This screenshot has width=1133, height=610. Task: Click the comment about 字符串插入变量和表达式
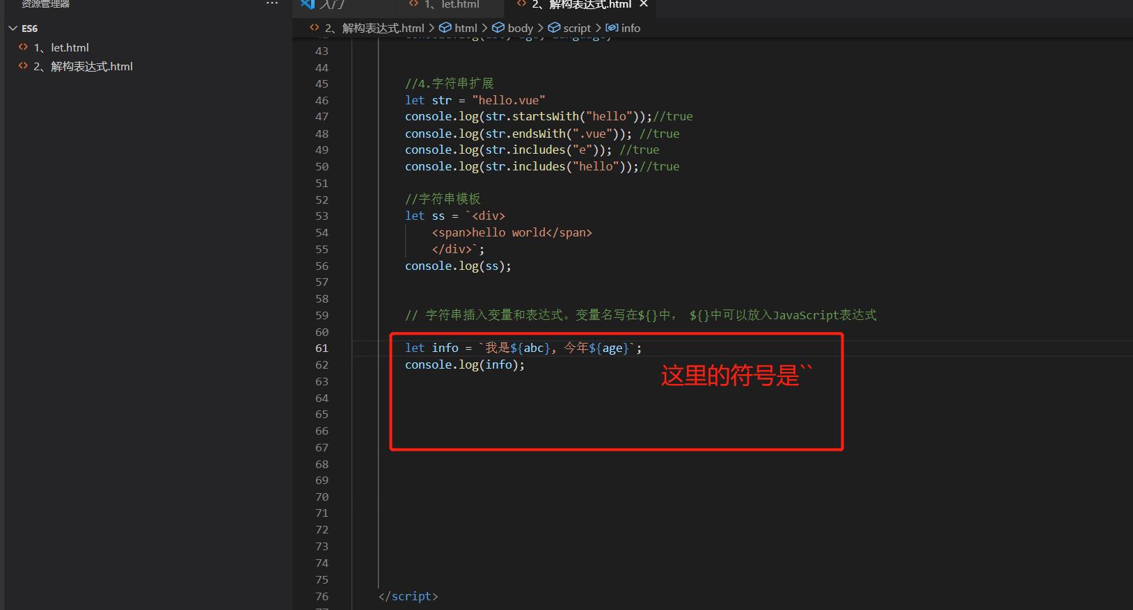click(x=640, y=315)
